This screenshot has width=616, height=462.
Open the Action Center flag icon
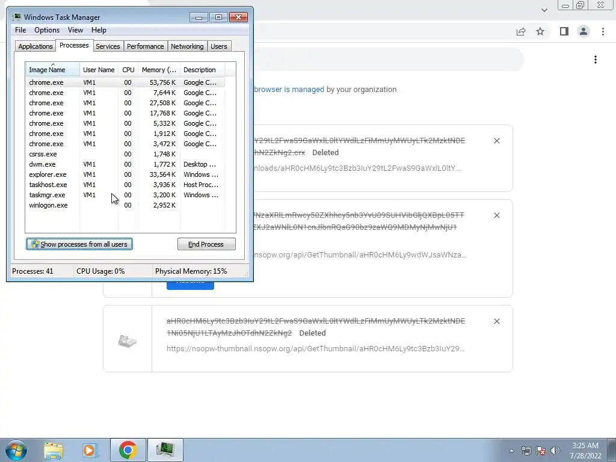541,451
